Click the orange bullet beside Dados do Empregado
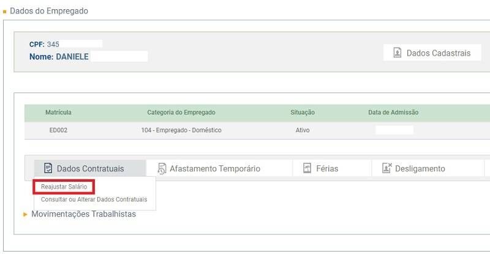This screenshot has height=254, width=490. [x=5, y=12]
